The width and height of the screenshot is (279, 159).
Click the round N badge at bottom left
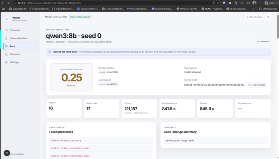(x=7, y=153)
